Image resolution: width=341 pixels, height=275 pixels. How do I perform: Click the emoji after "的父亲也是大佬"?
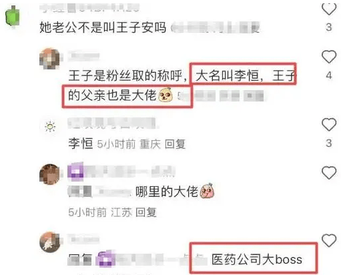(x=165, y=95)
